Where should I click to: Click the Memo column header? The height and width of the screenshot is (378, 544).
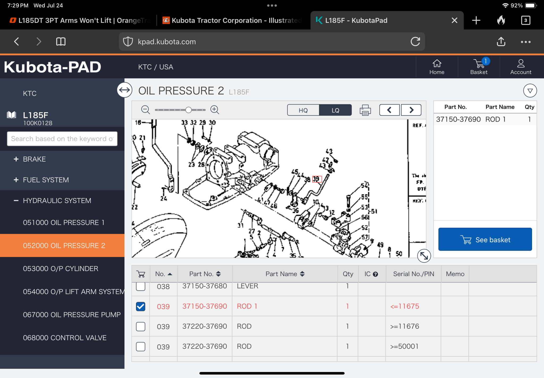pos(455,274)
